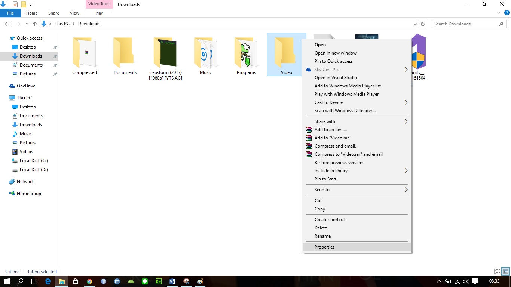Choose Properties in the context menu
This screenshot has height=287, width=511.
357,247
